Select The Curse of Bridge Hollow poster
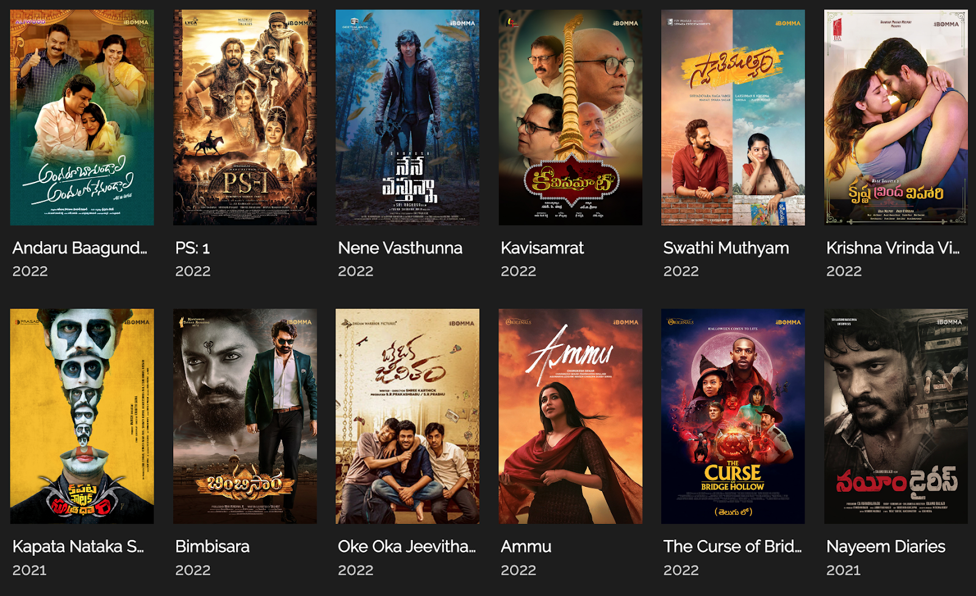This screenshot has height=596, width=976. (733, 416)
